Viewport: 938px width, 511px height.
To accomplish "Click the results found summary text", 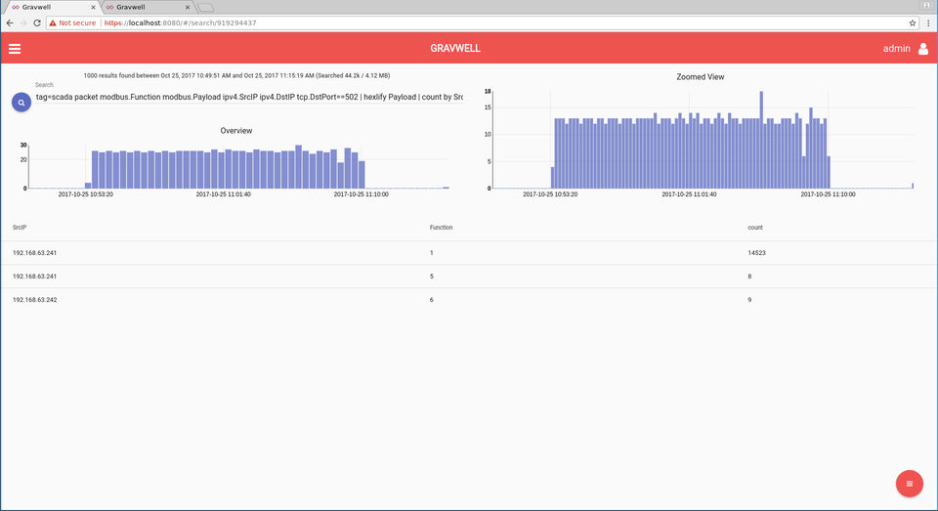I will [236, 76].
